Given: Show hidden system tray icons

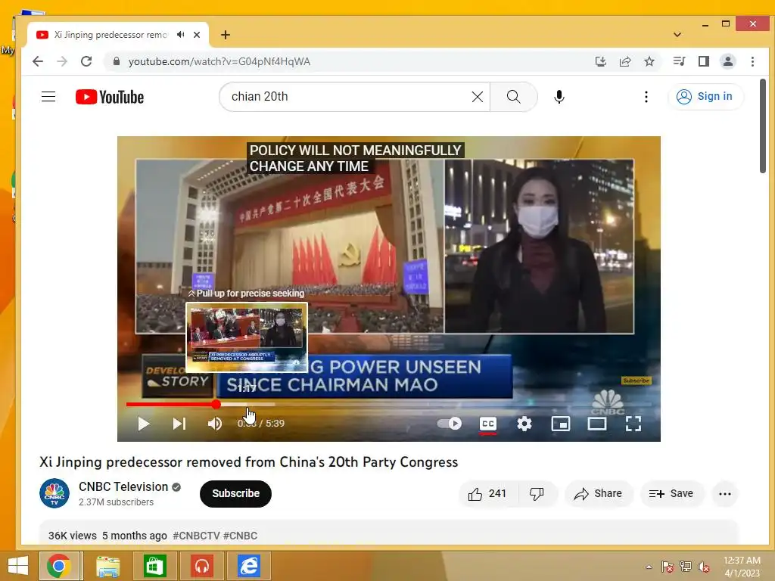Looking at the screenshot, I should pos(649,567).
